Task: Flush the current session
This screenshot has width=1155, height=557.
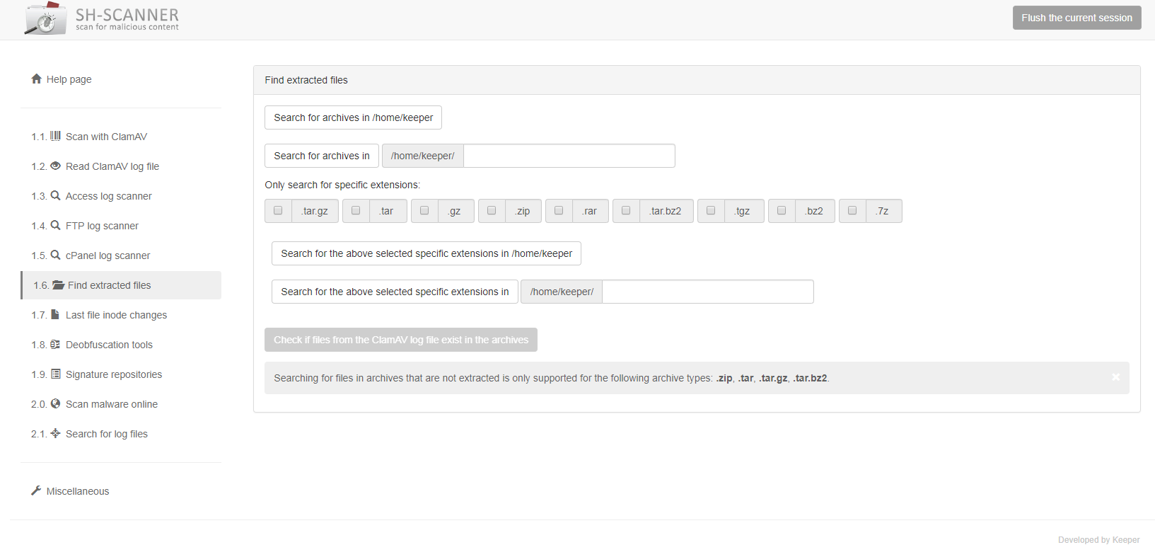Action: [x=1076, y=18]
